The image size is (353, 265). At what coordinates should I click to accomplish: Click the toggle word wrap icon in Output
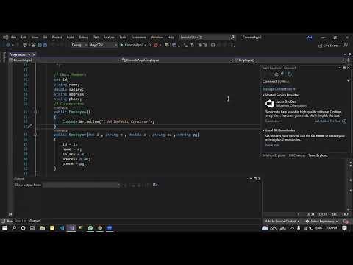click(154, 185)
